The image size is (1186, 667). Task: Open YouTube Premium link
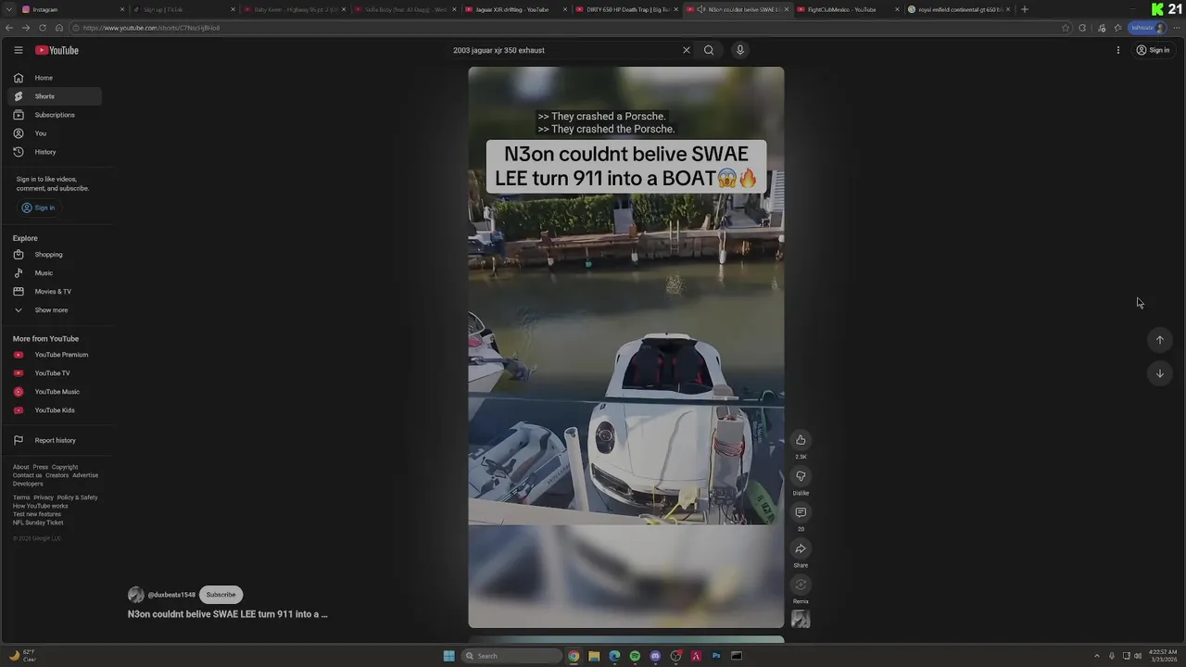click(55, 355)
